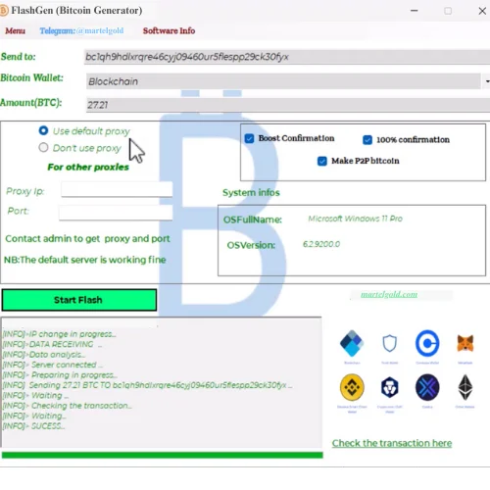Screen dimensions: 490x490
Task: Choose the Exodus wallet X icon
Action: [x=427, y=387]
